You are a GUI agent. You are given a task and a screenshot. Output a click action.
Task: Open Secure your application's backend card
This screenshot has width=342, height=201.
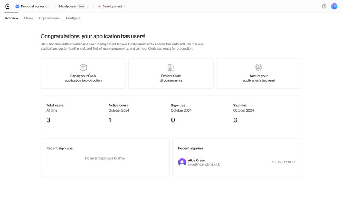tap(259, 73)
